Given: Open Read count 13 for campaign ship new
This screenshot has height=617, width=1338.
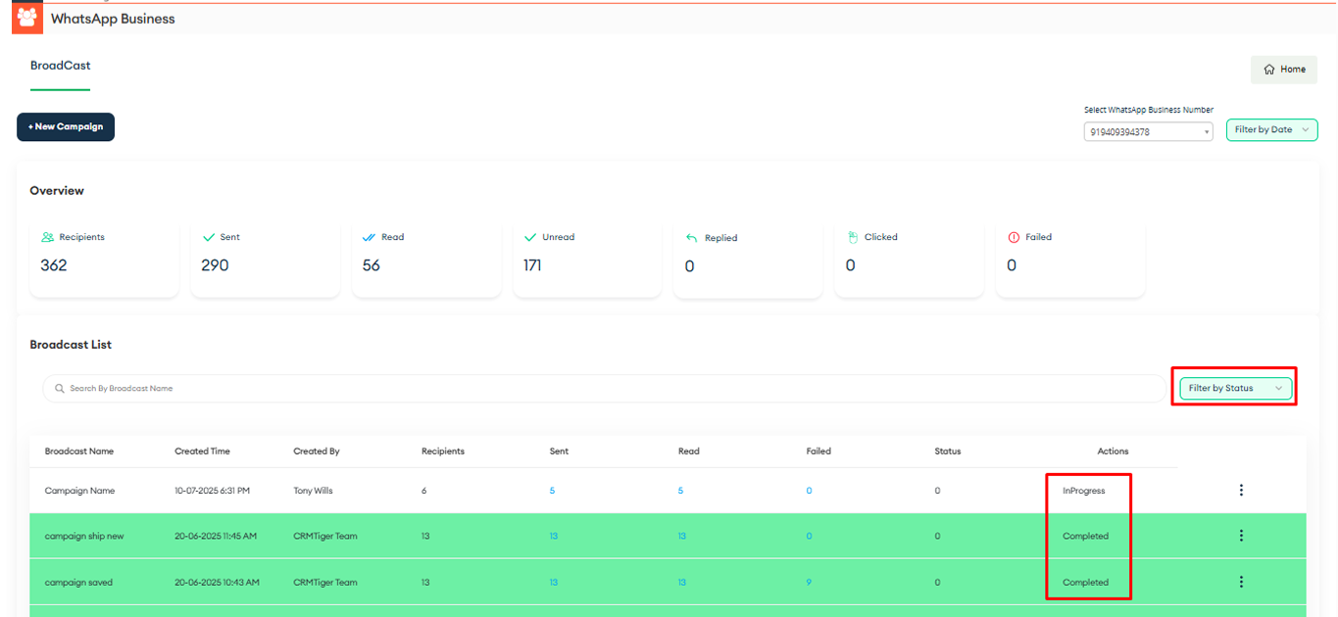Looking at the screenshot, I should click(x=682, y=537).
